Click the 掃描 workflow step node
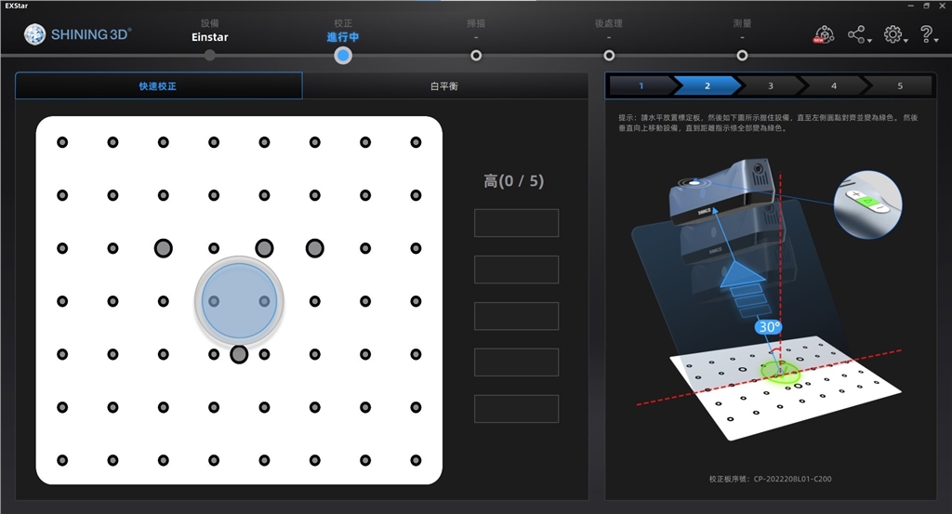The height and width of the screenshot is (514, 952). tap(476, 55)
